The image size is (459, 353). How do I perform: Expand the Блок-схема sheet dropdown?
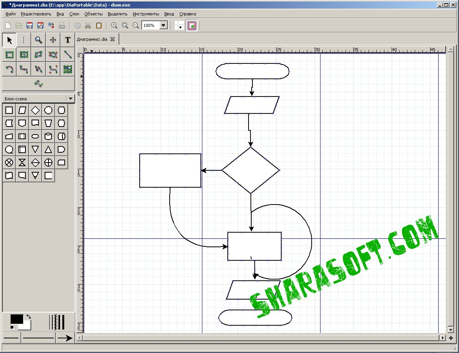point(70,98)
